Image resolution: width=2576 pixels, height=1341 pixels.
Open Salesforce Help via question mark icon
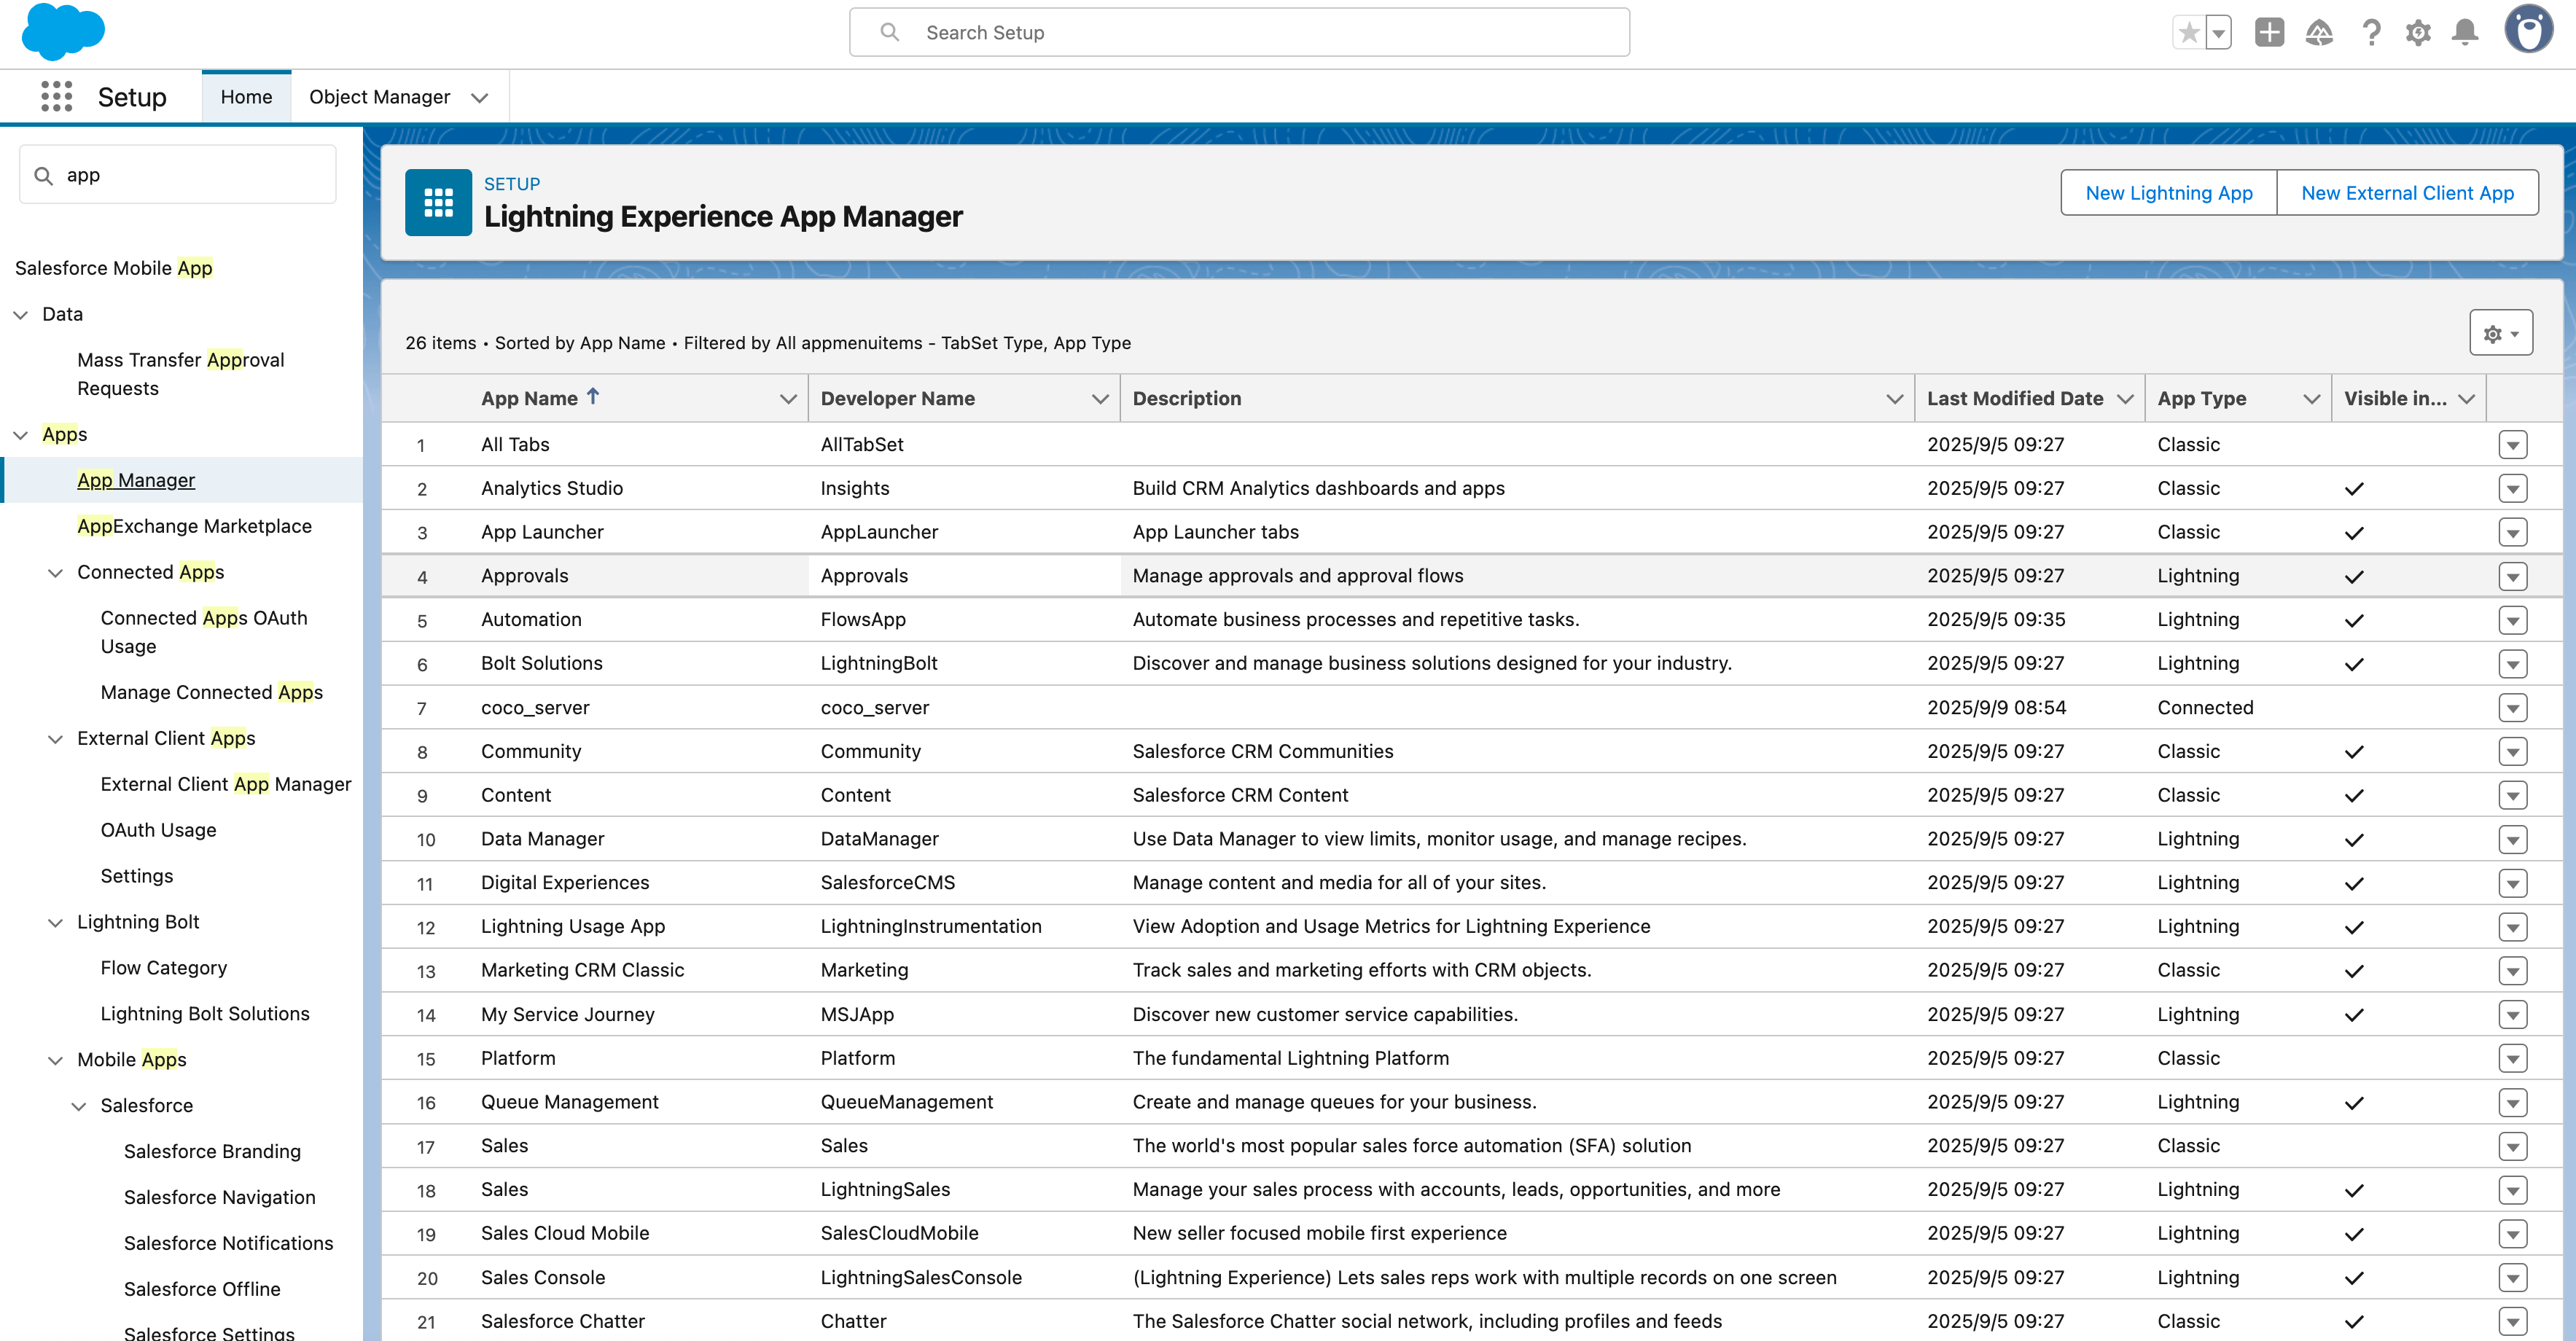point(2371,32)
